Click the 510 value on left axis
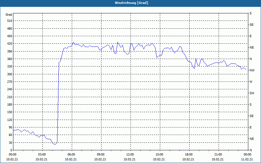Viewport: 261px width, 163px height. (x=10, y=21)
